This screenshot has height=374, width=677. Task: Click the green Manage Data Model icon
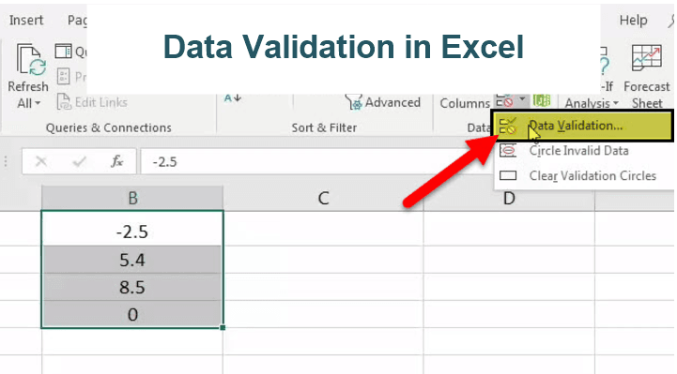(542, 101)
